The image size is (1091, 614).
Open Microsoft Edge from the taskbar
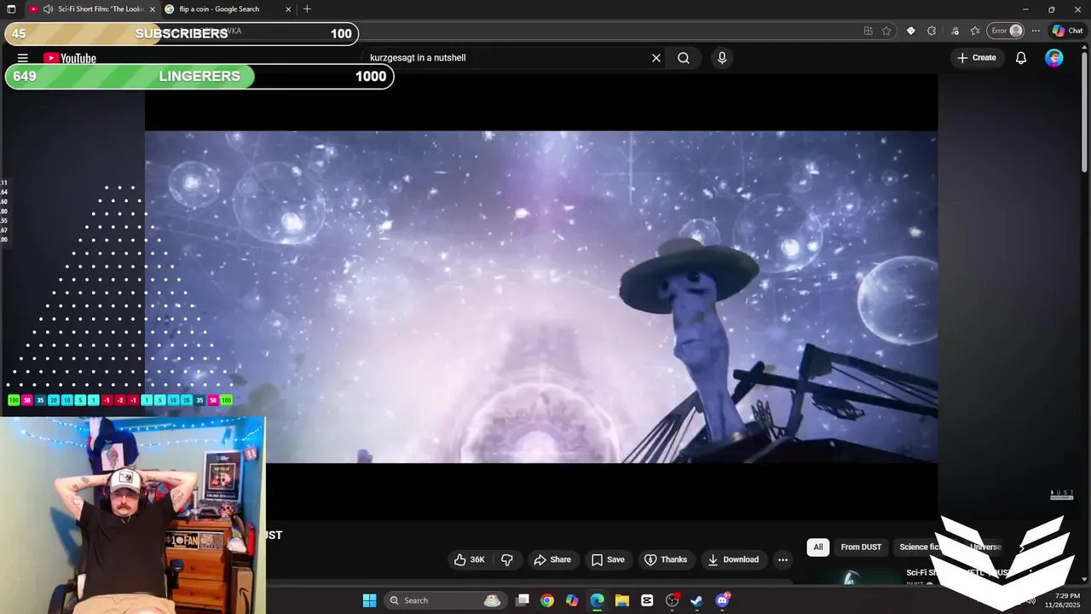coord(597,600)
